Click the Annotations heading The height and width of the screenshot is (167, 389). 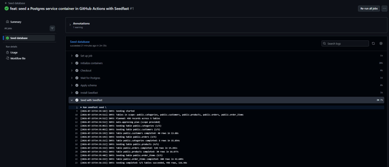click(81, 23)
